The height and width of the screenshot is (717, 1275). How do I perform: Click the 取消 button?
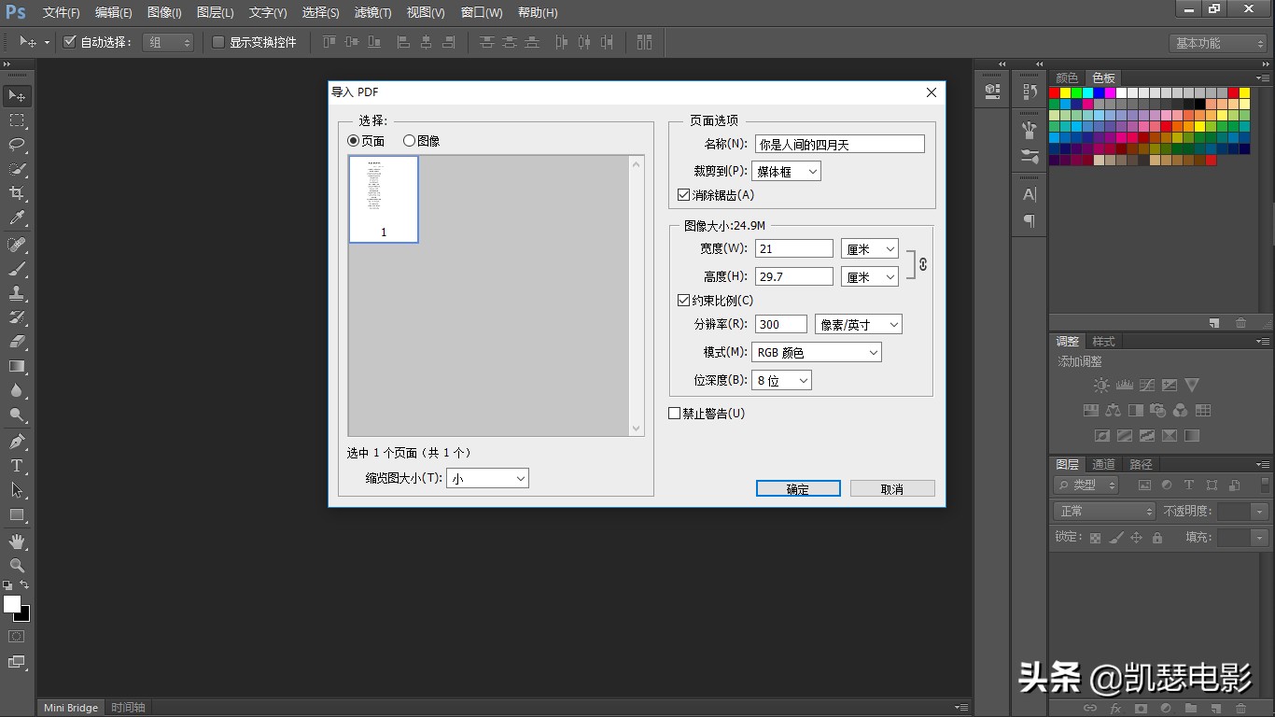coord(892,489)
